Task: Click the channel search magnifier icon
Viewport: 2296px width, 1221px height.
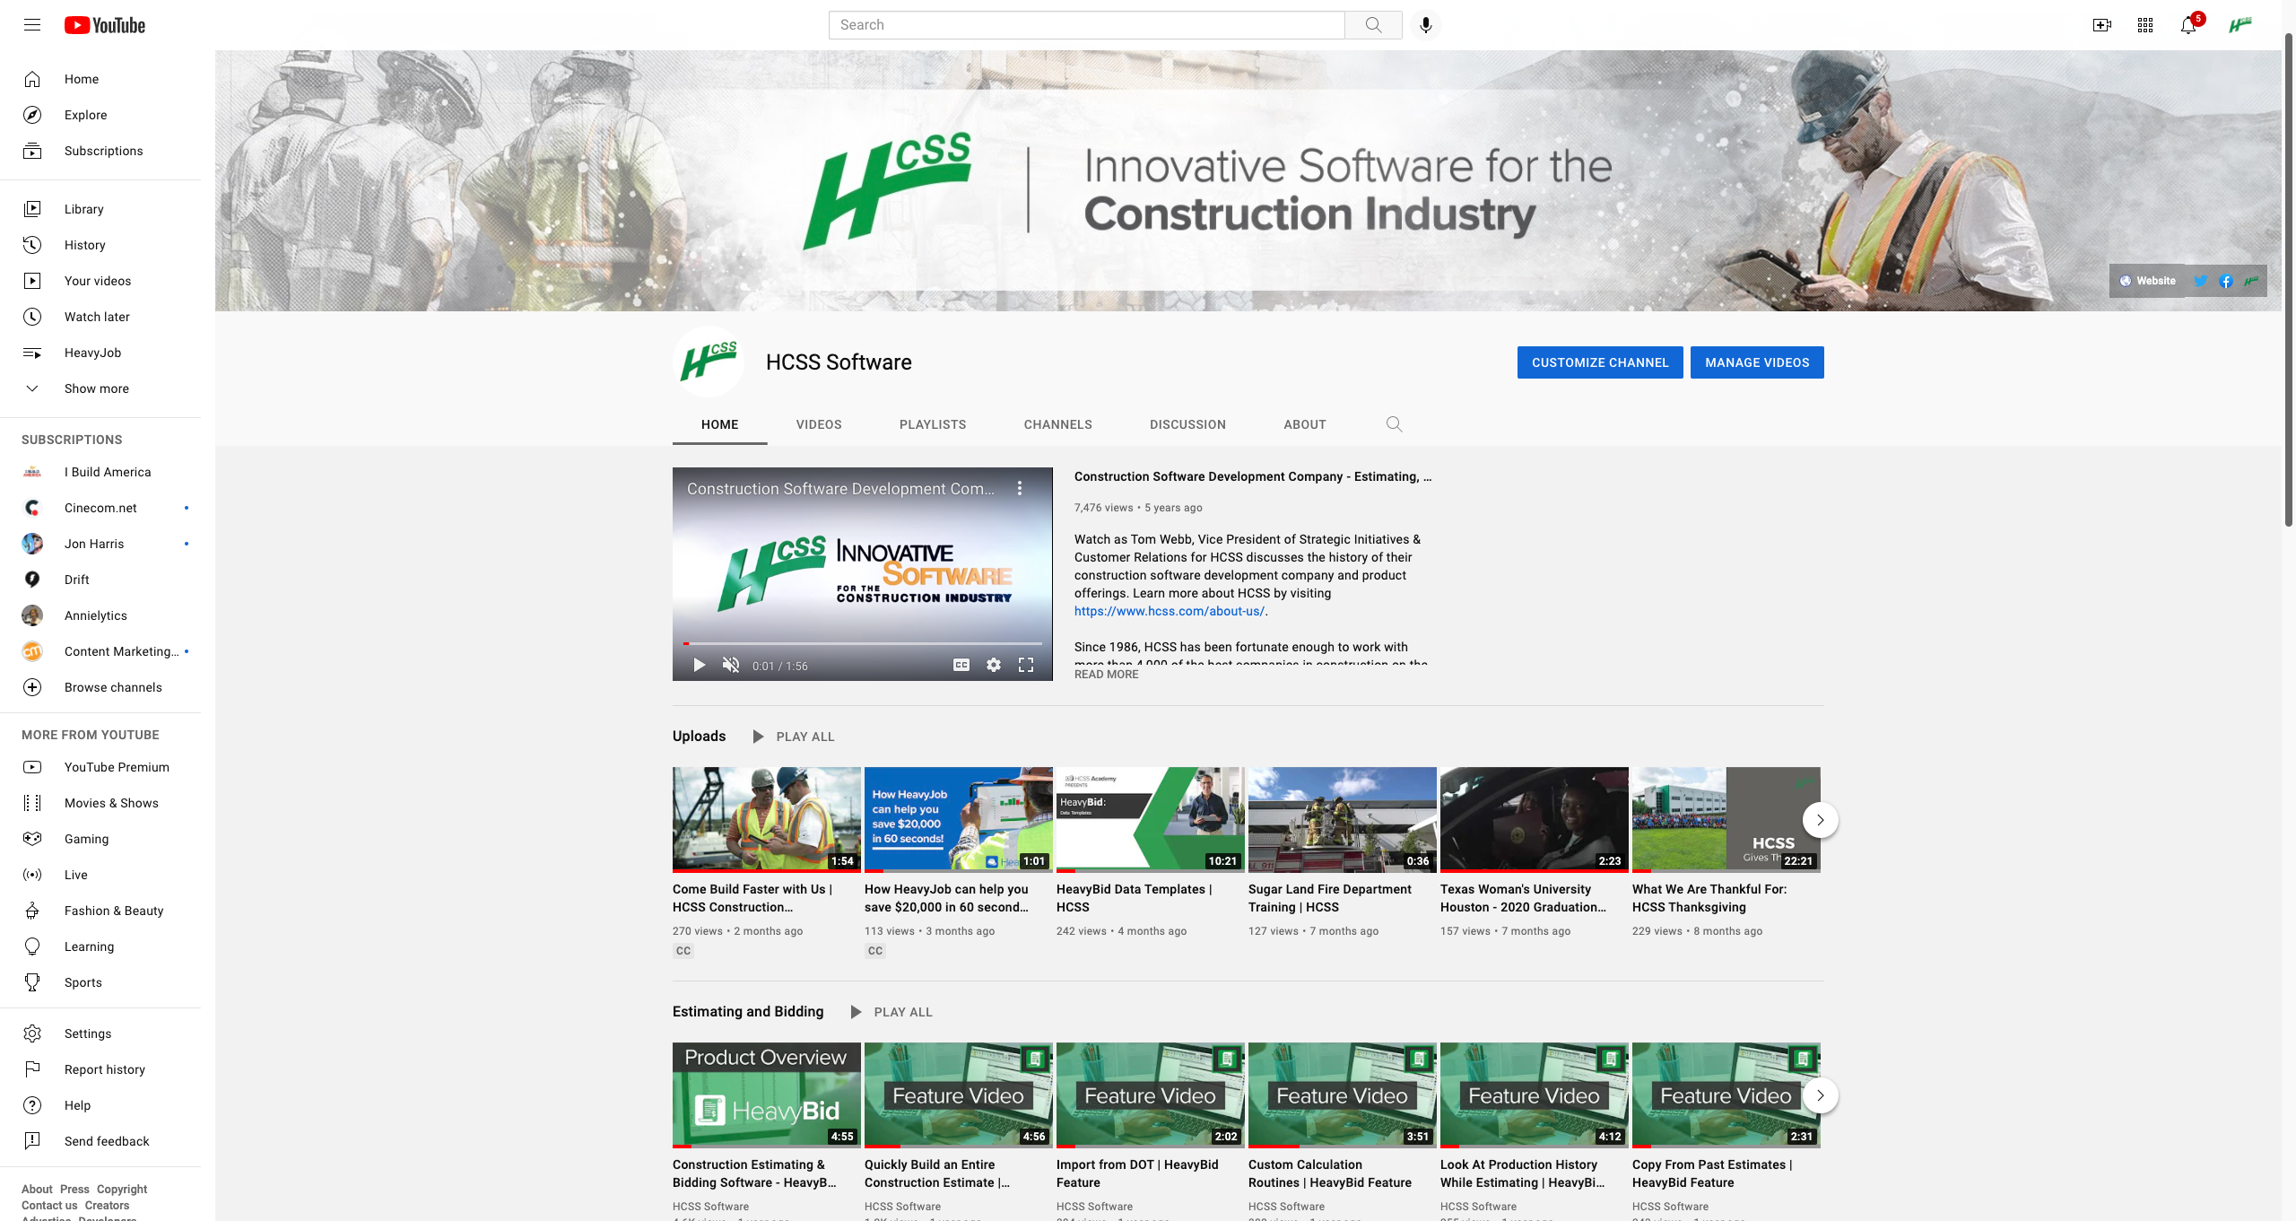Action: point(1394,424)
